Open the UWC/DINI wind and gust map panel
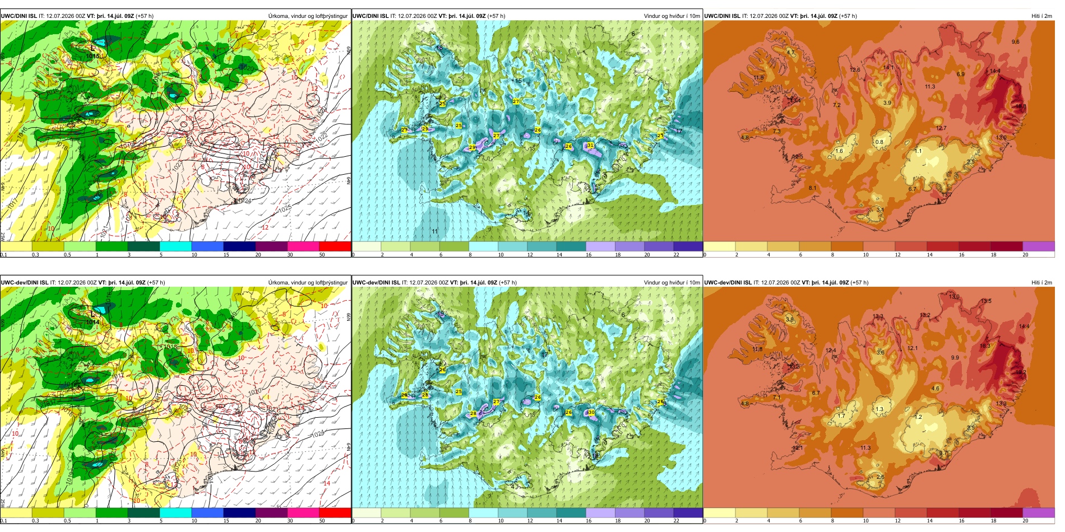 pyautogui.click(x=527, y=131)
